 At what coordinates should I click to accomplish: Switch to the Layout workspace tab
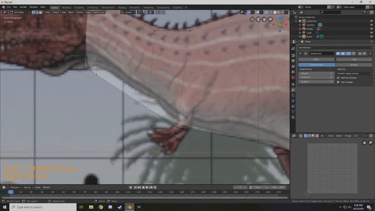click(54, 8)
